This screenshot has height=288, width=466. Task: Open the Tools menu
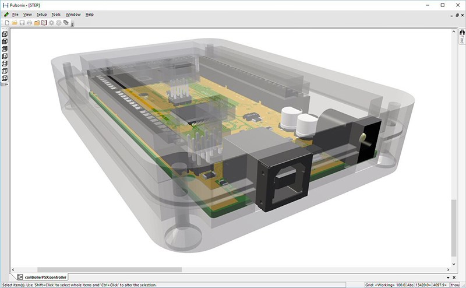(x=56, y=14)
